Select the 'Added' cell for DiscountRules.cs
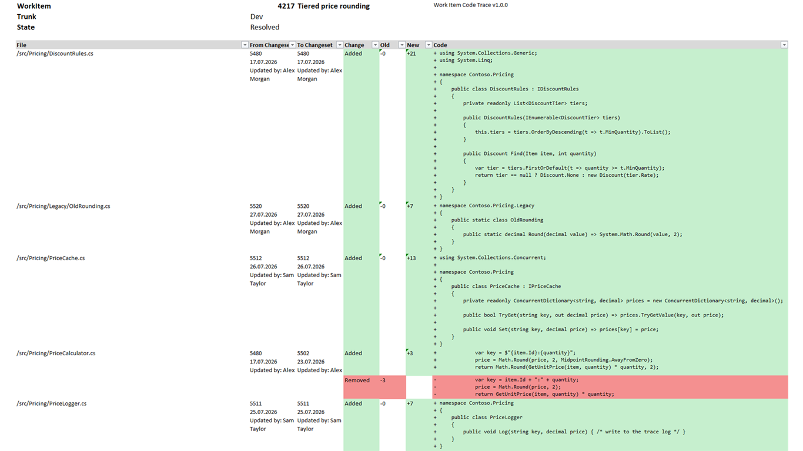Viewport: 803px width, 451px height. (361, 125)
